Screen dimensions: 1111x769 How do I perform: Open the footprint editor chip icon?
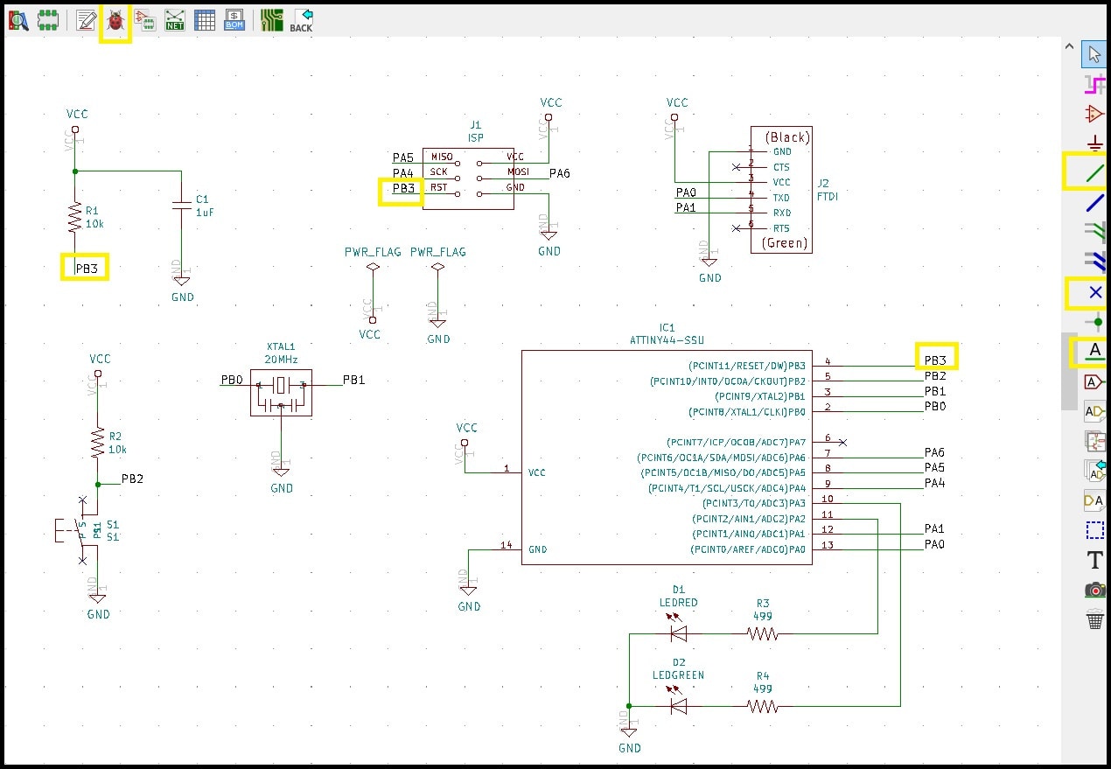[48, 21]
